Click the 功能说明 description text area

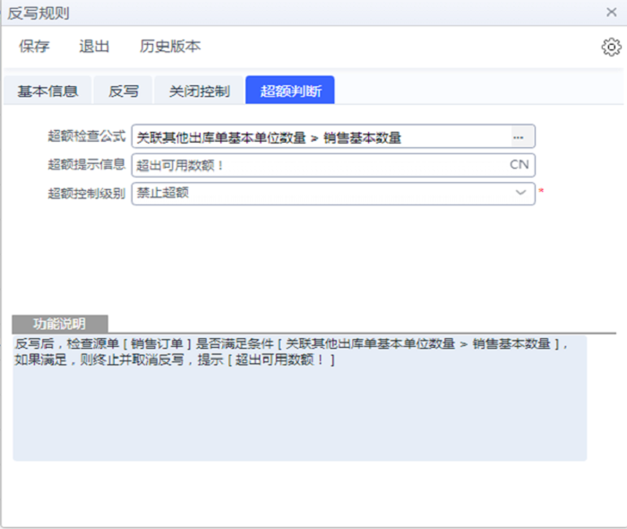299,403
